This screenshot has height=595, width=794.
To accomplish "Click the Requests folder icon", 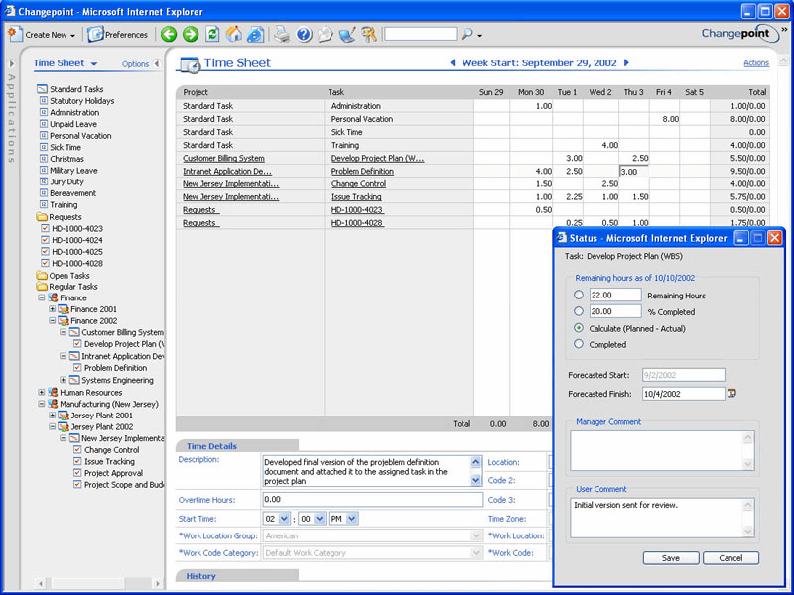I will (42, 217).
